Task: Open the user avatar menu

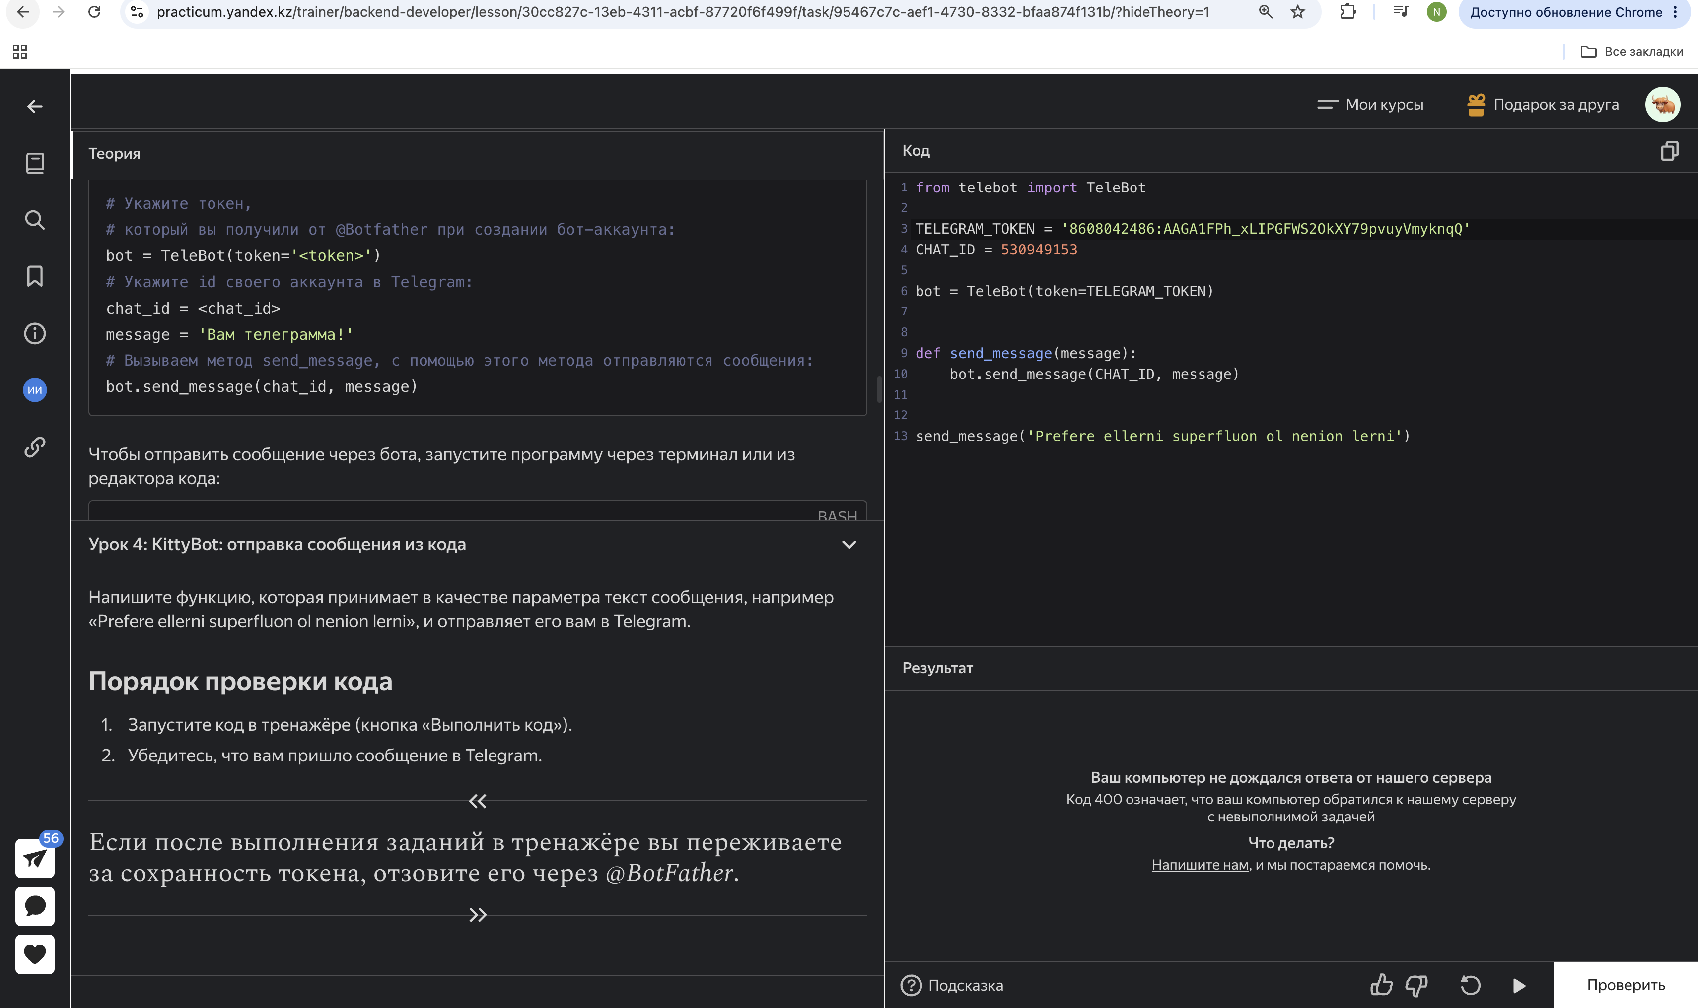Action: point(1663,105)
